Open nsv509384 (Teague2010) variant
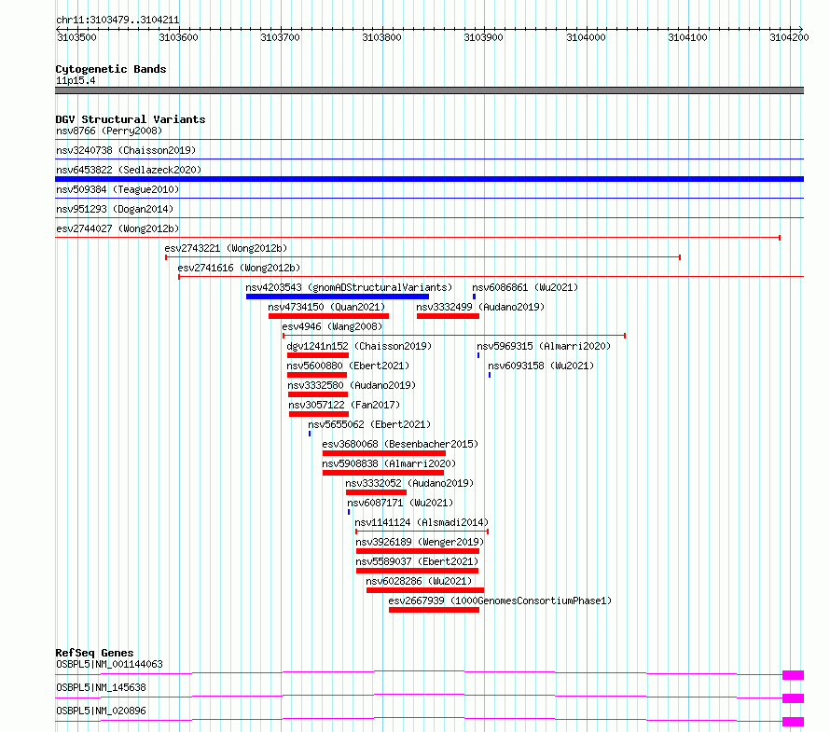The height and width of the screenshot is (732, 830). 118,189
